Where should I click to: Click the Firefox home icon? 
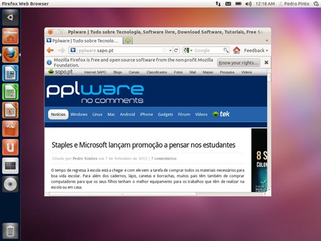click(236, 50)
